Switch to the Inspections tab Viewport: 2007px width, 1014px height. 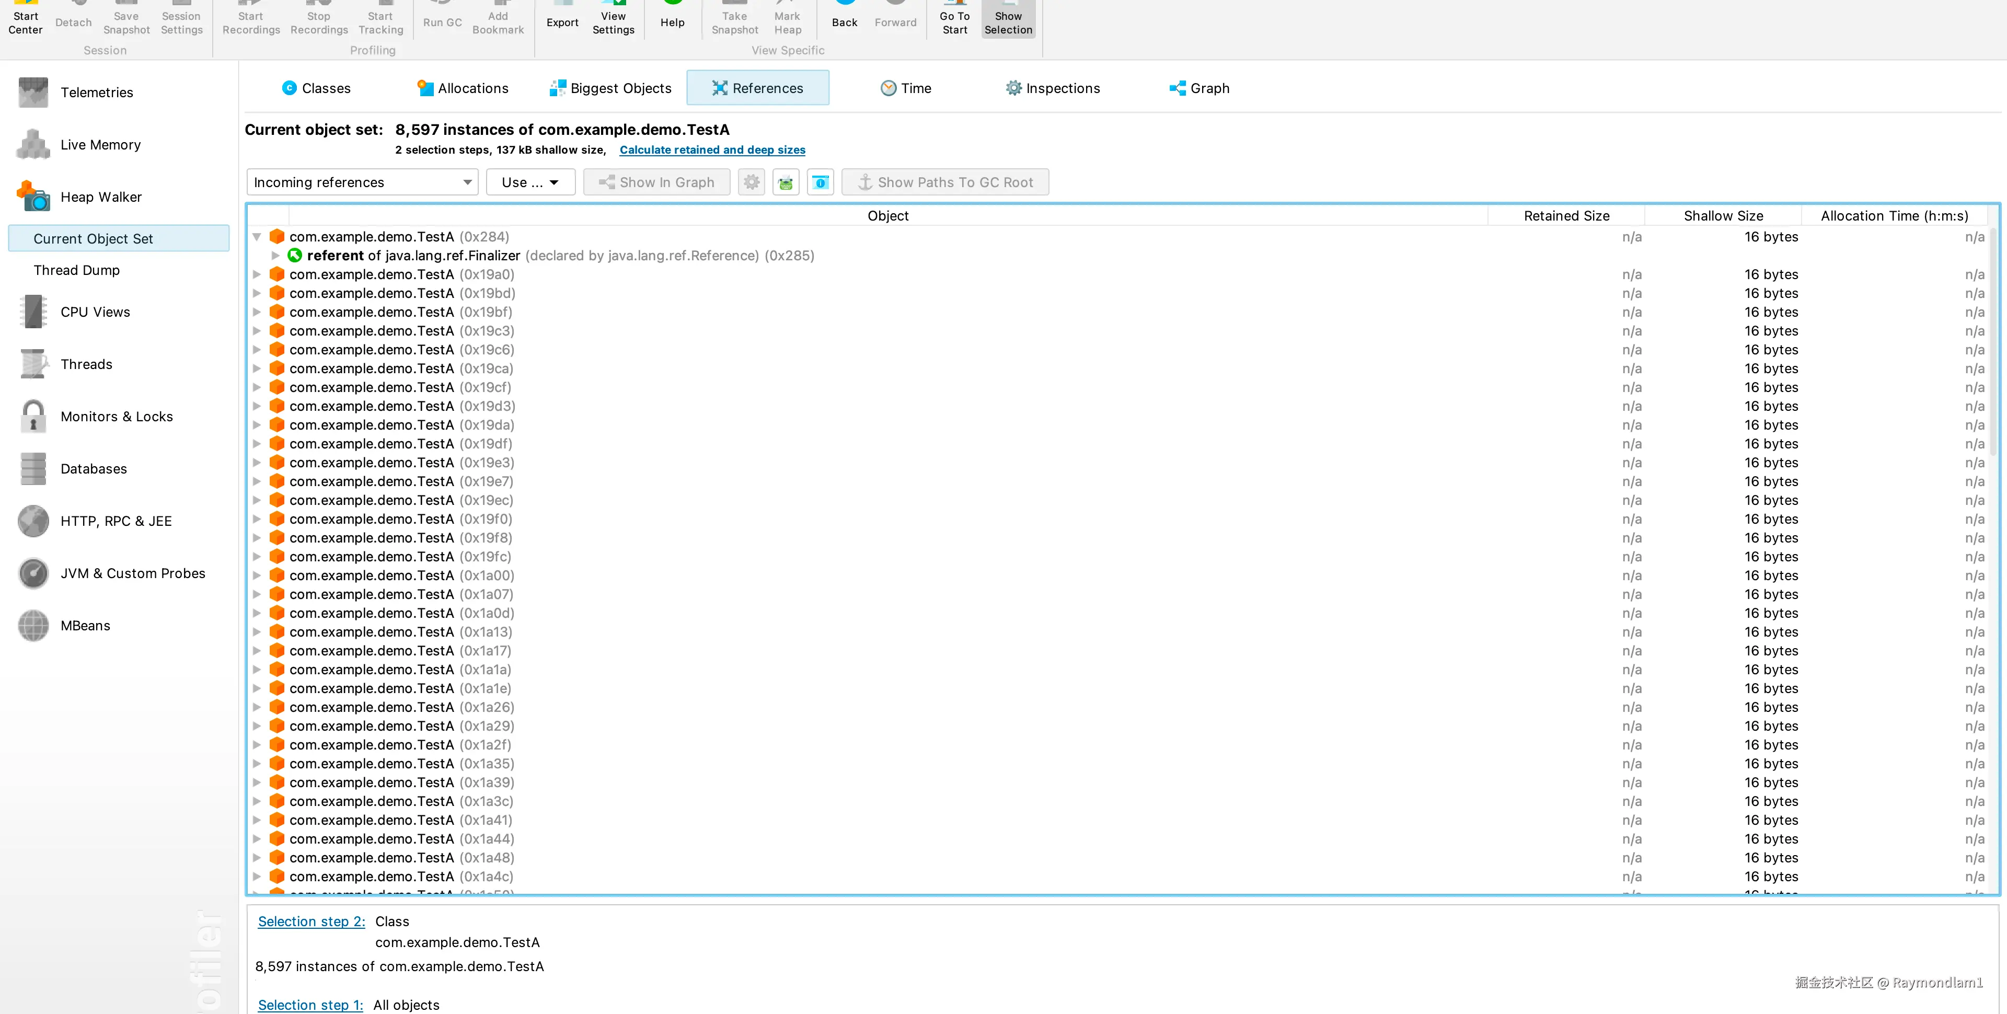(x=1053, y=88)
